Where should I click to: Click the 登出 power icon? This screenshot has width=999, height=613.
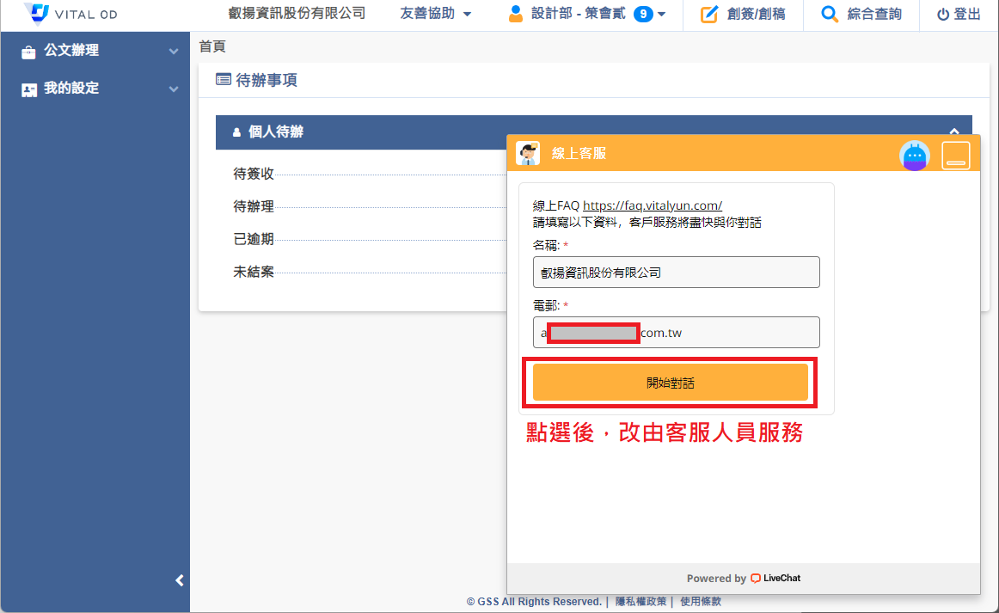[x=943, y=15]
